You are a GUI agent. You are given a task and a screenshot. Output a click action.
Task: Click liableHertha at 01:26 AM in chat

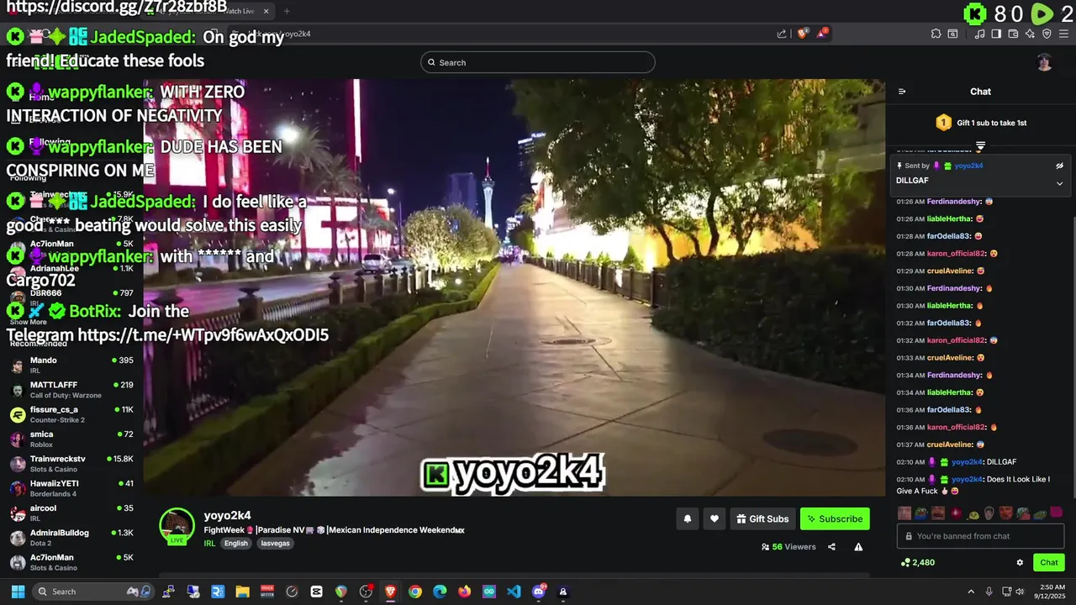[950, 218]
